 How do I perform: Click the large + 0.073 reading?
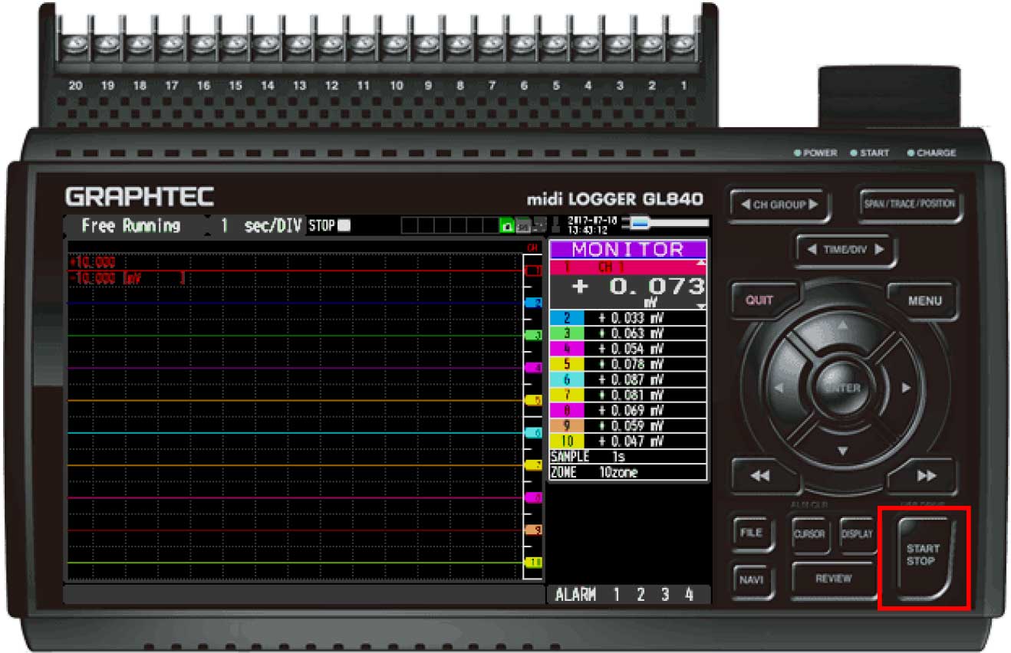(637, 287)
